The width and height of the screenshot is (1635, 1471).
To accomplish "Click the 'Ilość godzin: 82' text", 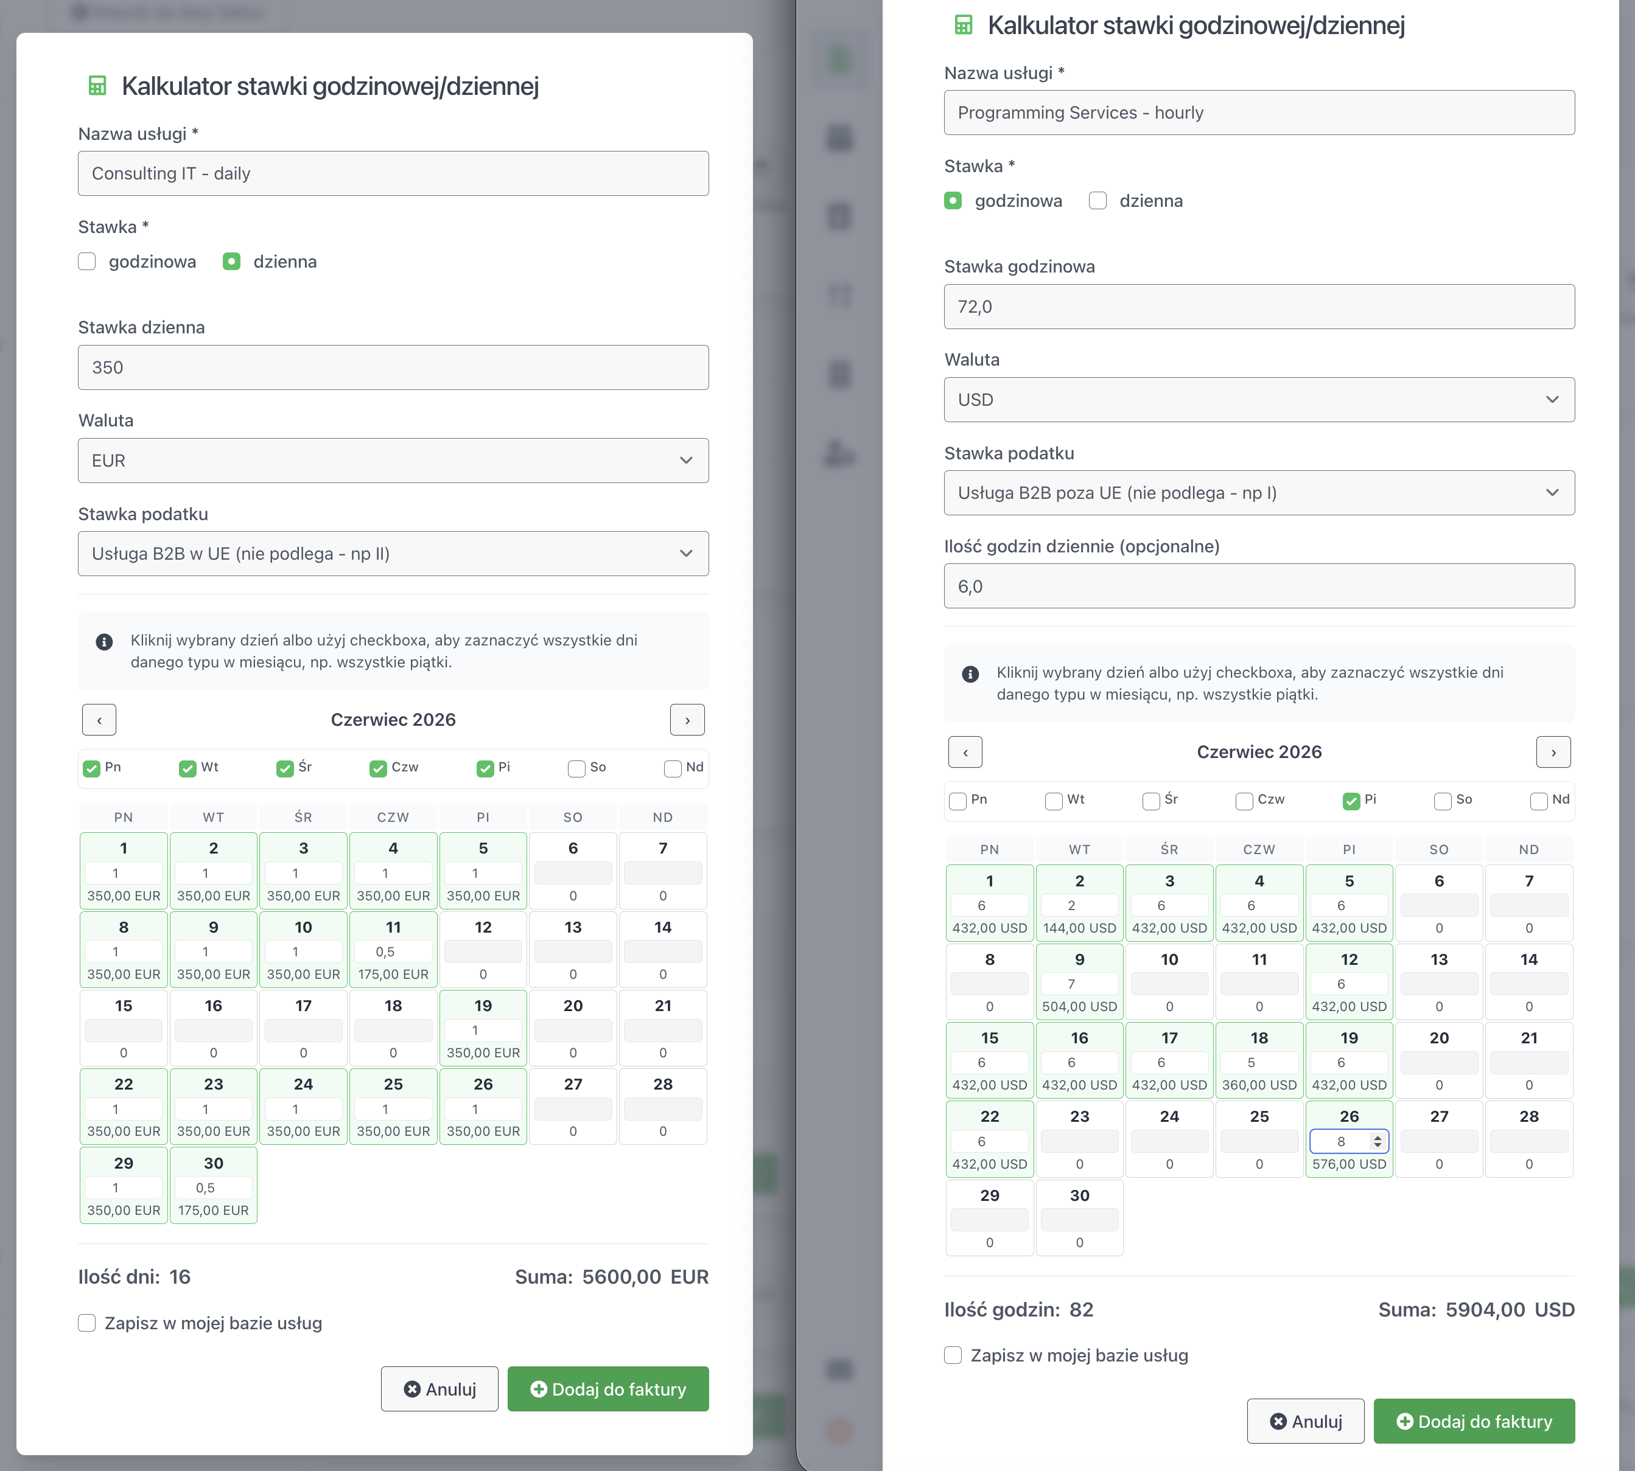I will [1019, 1309].
